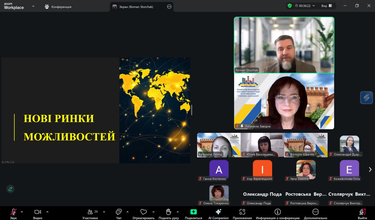Show next page of participant thumbnails
The image size is (375, 220).
[x=370, y=169]
